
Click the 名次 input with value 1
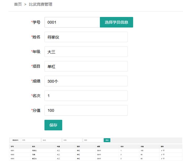coord(86,96)
